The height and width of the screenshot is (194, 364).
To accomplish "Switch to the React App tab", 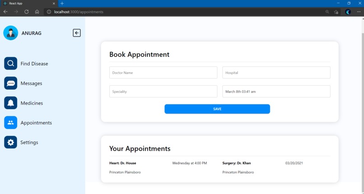I will [29, 4].
